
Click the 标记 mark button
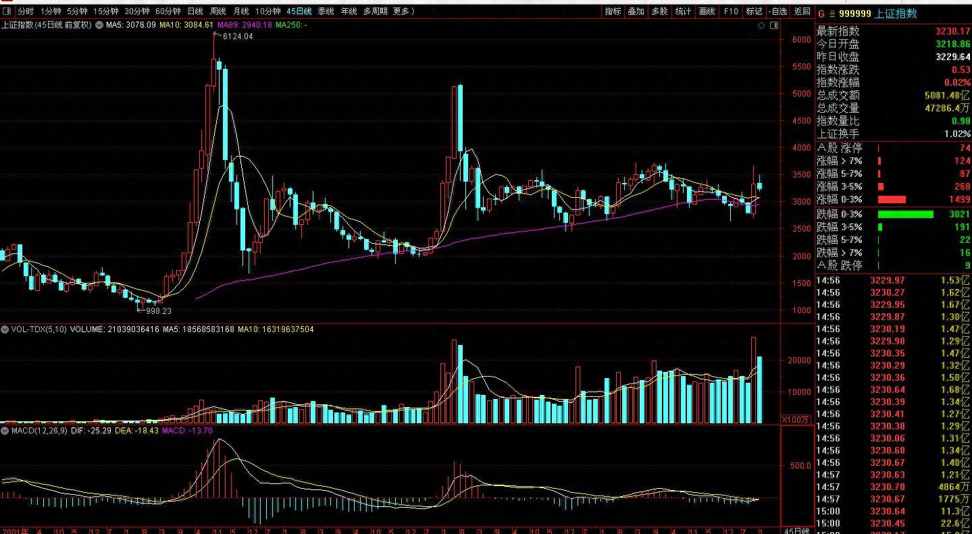click(754, 11)
